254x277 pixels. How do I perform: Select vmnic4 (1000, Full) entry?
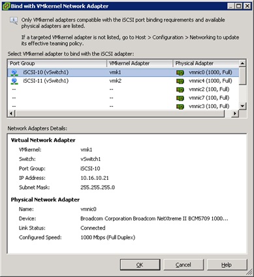[210, 81]
